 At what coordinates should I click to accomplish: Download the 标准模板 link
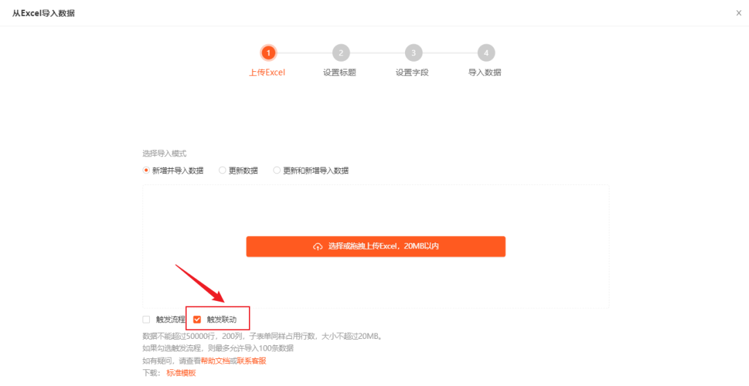[x=181, y=373]
